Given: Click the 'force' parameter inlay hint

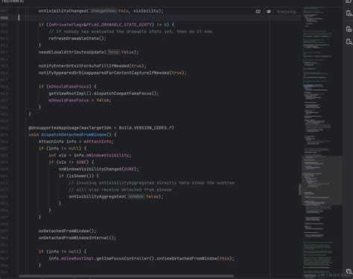Looking at the screenshot, I should [x=113, y=52].
